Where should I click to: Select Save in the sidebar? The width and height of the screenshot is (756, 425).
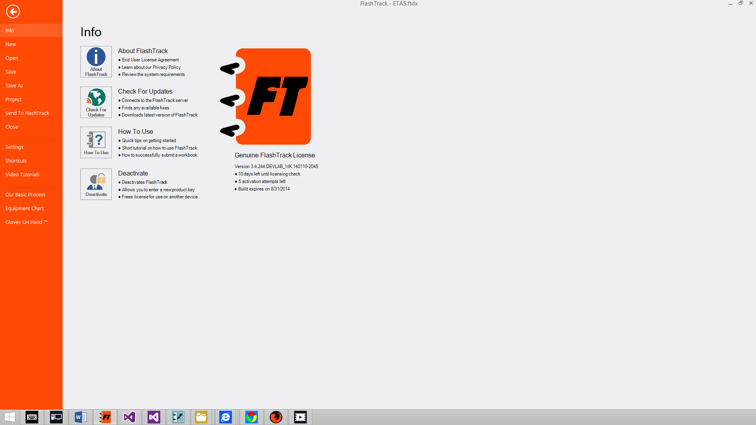31,72
